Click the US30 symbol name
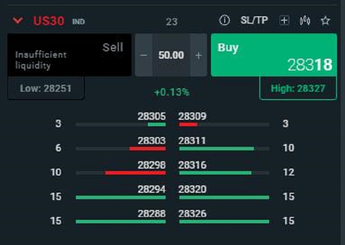The height and width of the screenshot is (245, 345). tap(49, 21)
